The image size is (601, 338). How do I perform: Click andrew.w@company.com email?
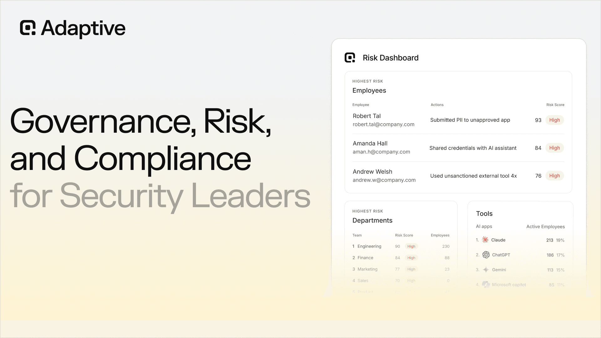[x=384, y=180]
